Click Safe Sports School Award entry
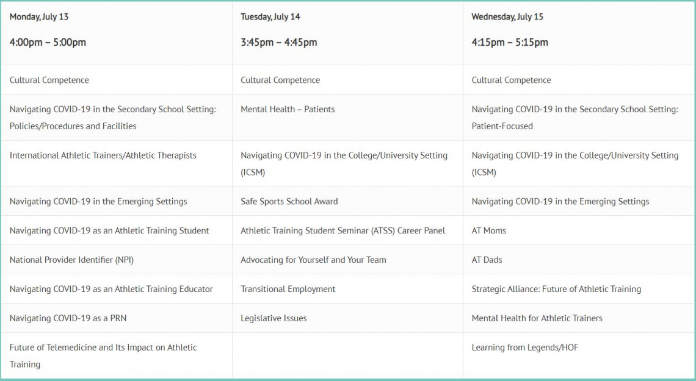 [289, 202]
